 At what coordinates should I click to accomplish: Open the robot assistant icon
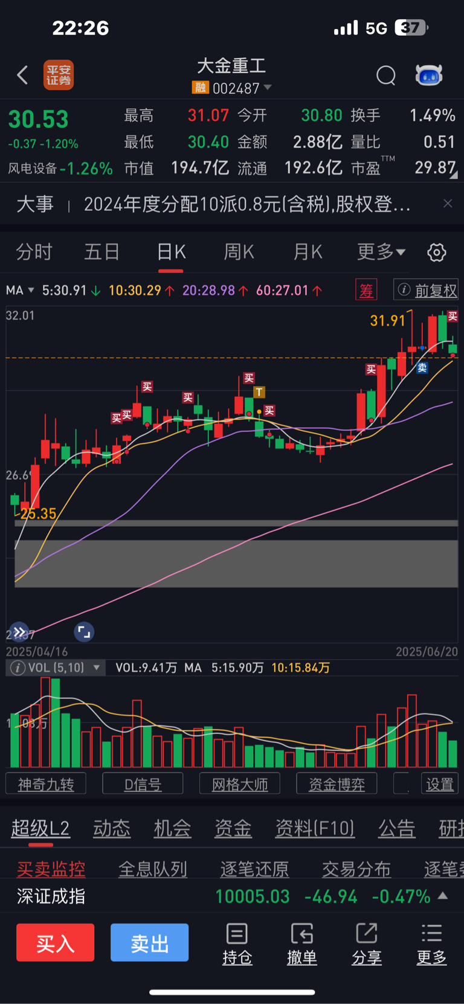(x=429, y=76)
